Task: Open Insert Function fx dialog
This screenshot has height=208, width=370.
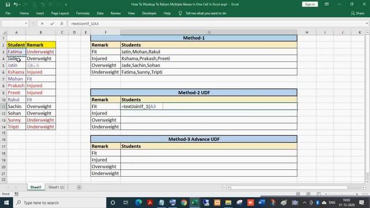Action: 62,24
